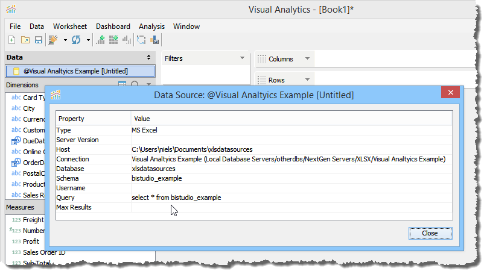
Task: Open the refresh icon dropdown arrow
Action: [x=88, y=41]
